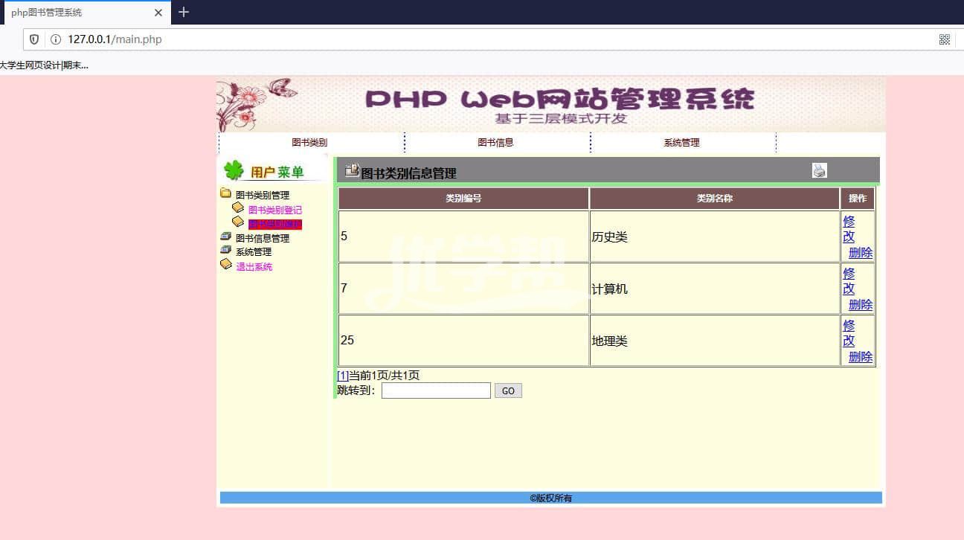Click 退出系统 to log out

click(x=254, y=266)
